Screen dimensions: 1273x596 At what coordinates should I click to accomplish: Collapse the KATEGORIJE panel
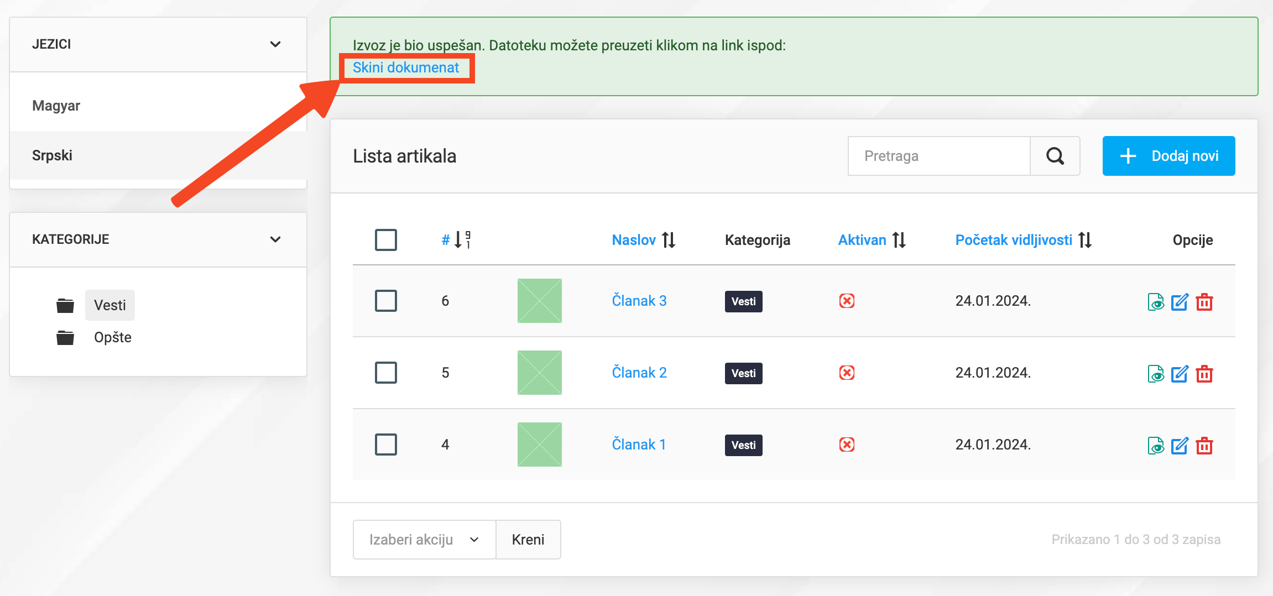point(275,239)
